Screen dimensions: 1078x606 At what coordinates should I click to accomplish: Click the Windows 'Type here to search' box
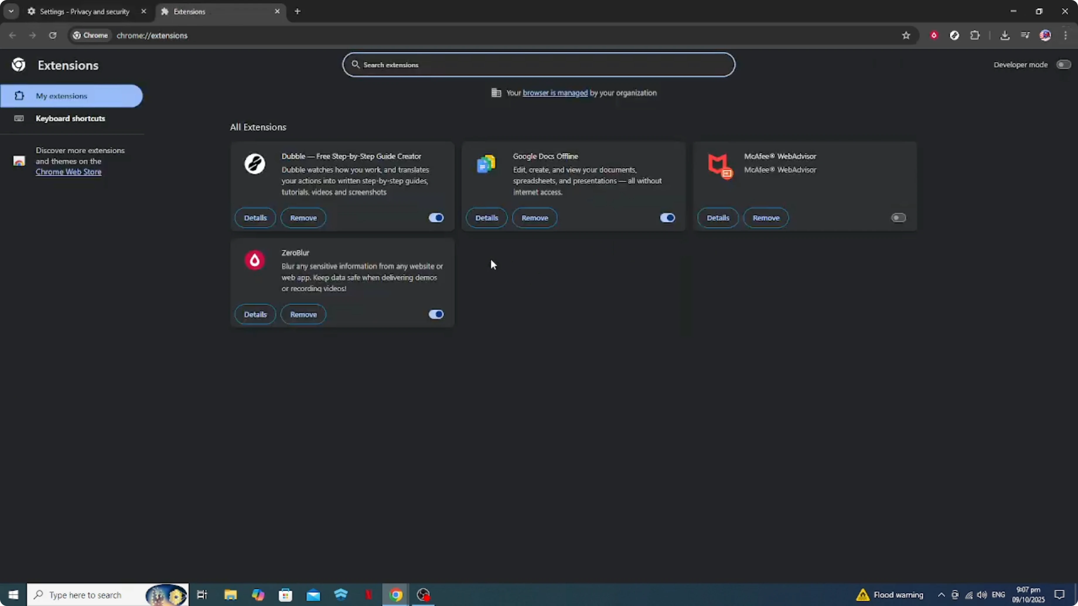pos(108,595)
